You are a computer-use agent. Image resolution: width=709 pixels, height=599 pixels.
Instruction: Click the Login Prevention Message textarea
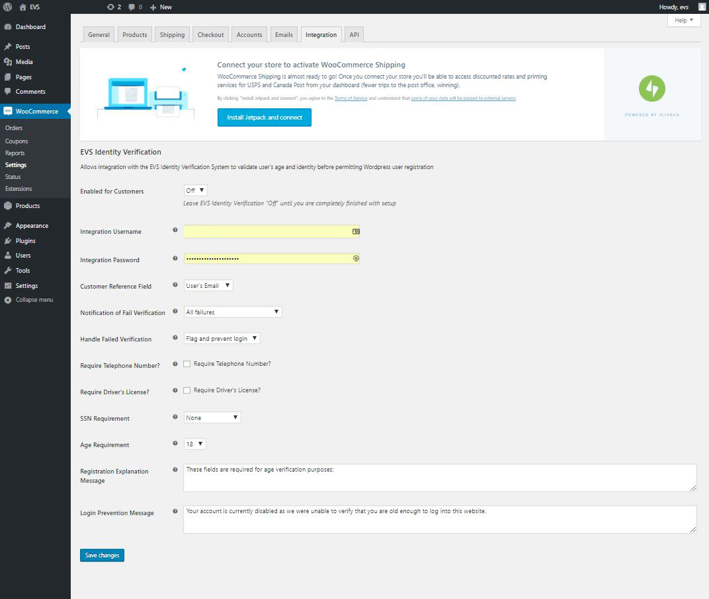[440, 519]
